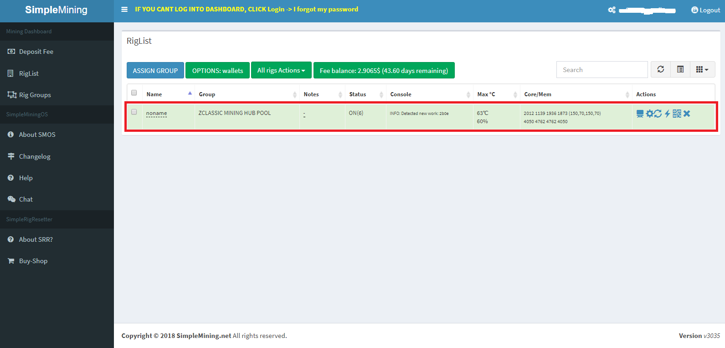This screenshot has width=725, height=348.
Task: Sort table by Console column
Action: [x=430, y=94]
